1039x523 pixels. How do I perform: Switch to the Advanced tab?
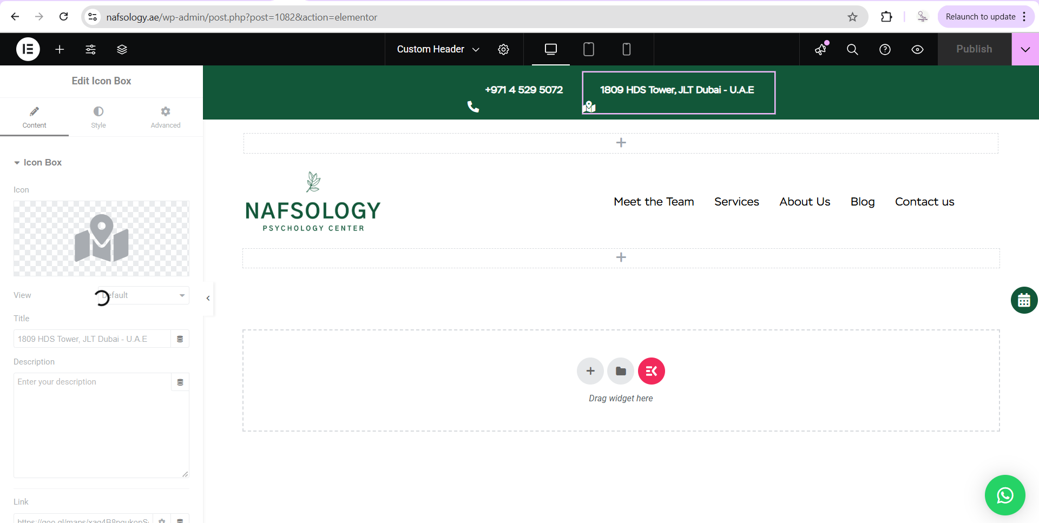(x=166, y=117)
